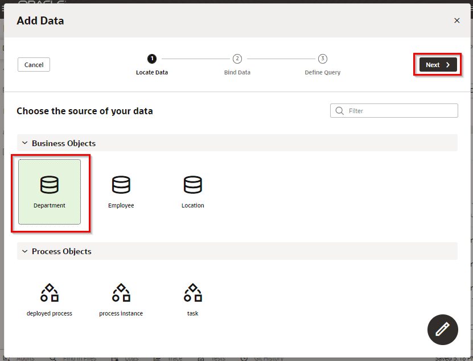Jump to step 3 Define Query

[x=323, y=59]
